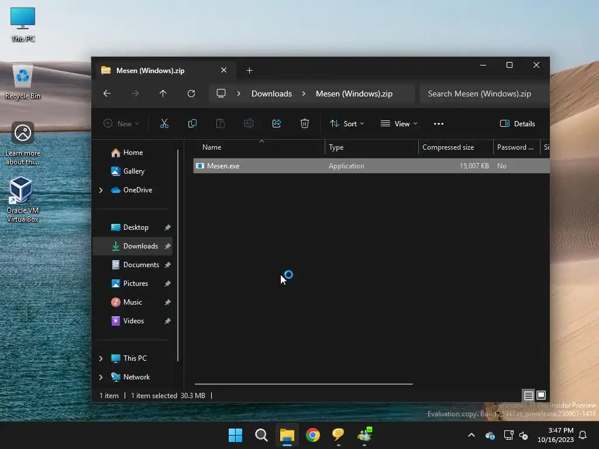
Task: Open Gallery in navigation pane
Action: tap(133, 171)
